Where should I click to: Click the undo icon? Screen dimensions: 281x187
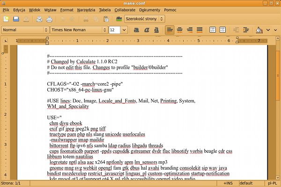(x=63, y=19)
